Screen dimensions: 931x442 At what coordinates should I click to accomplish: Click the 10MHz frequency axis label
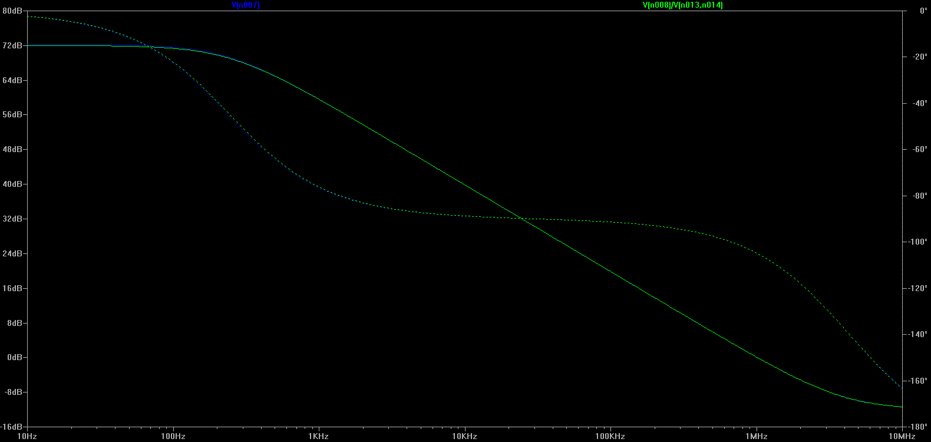[902, 437]
